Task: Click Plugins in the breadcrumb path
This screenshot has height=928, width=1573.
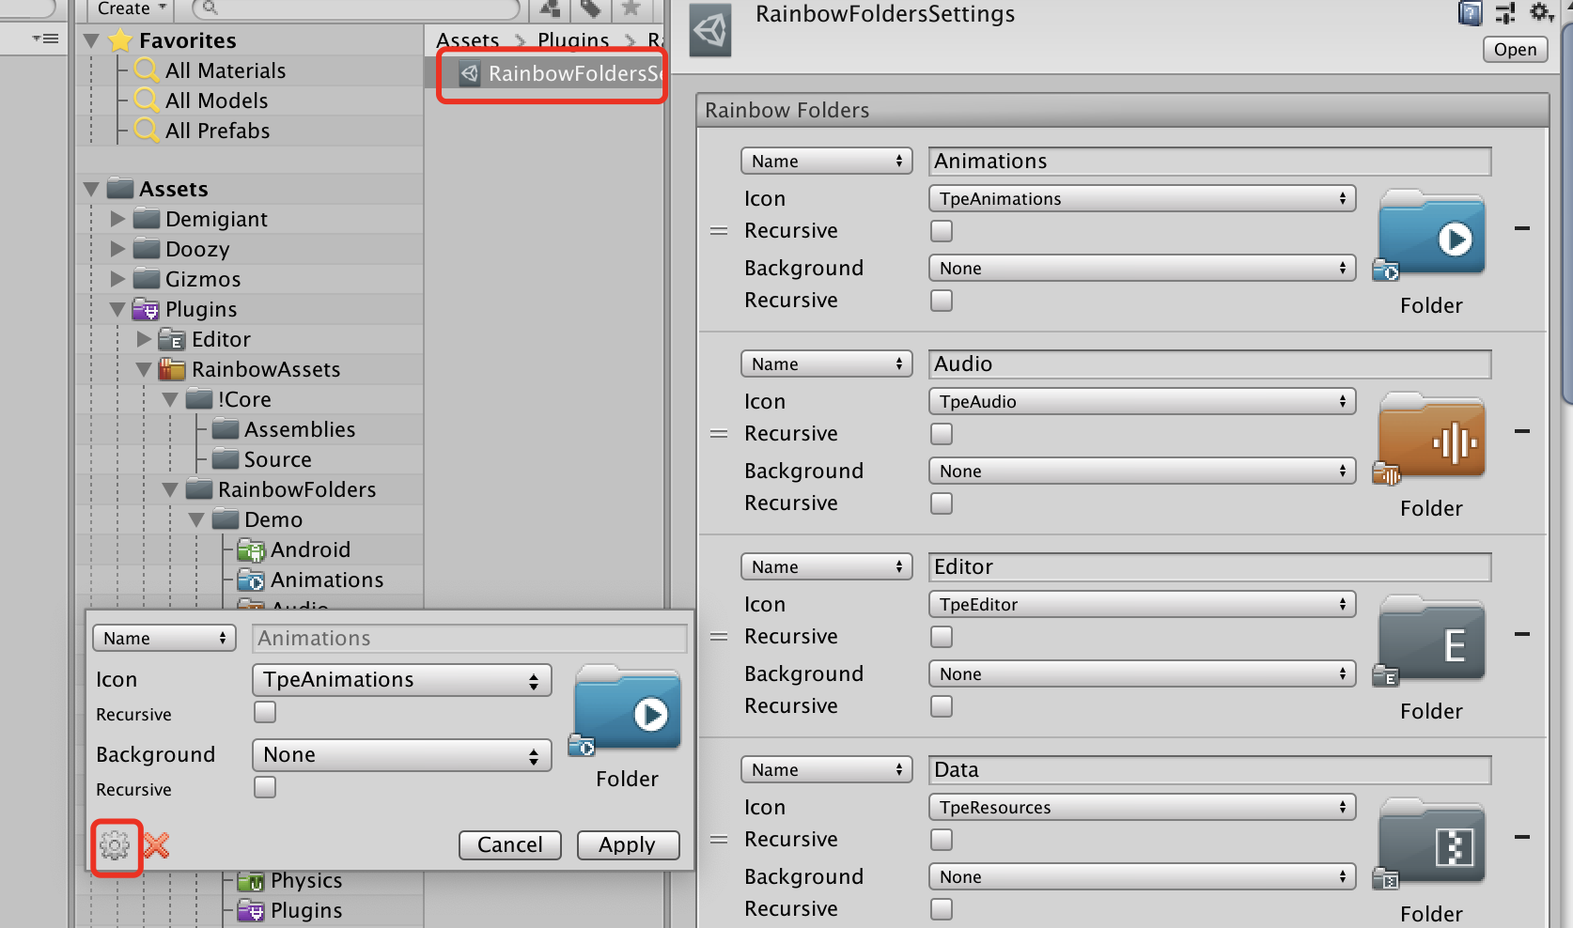Action: click(573, 40)
